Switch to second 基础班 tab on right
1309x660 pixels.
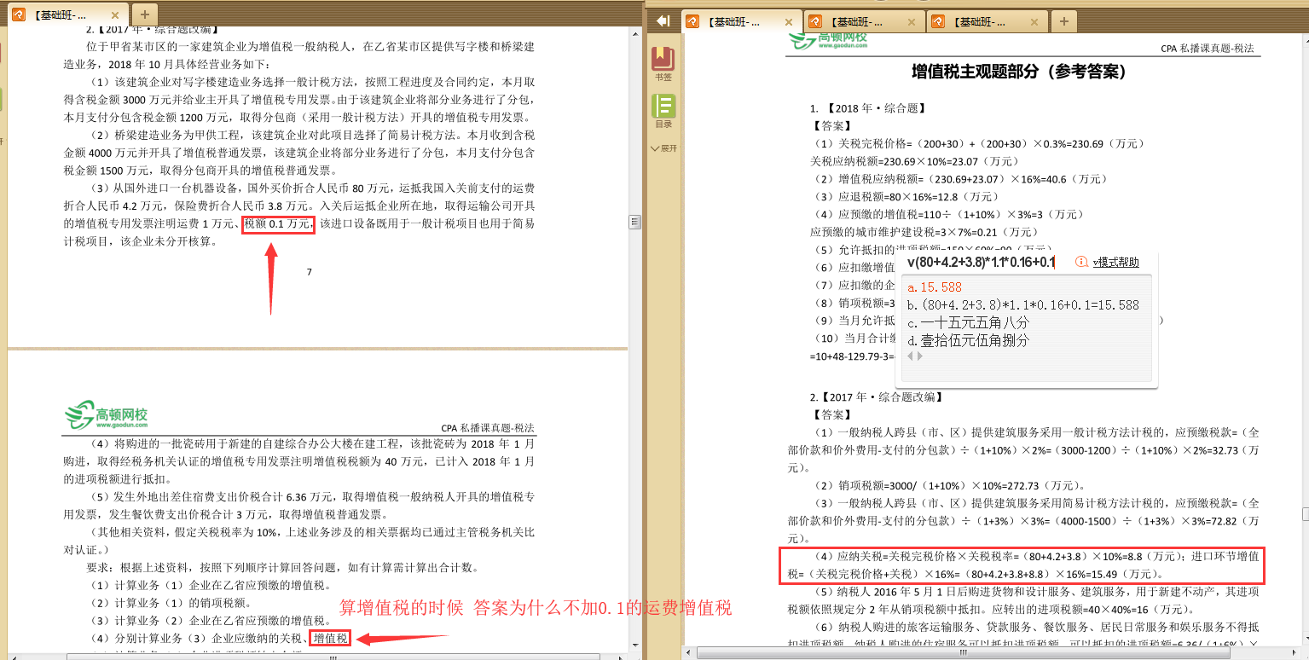(859, 22)
